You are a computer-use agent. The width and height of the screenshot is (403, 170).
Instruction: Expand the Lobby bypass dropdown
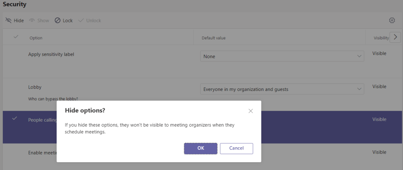pyautogui.click(x=282, y=89)
